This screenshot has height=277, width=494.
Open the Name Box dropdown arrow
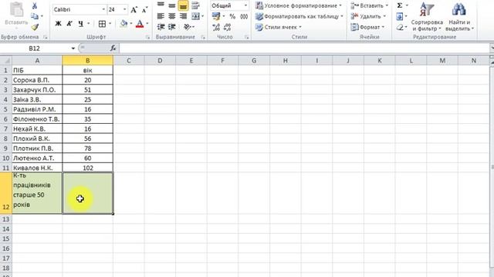pos(73,48)
